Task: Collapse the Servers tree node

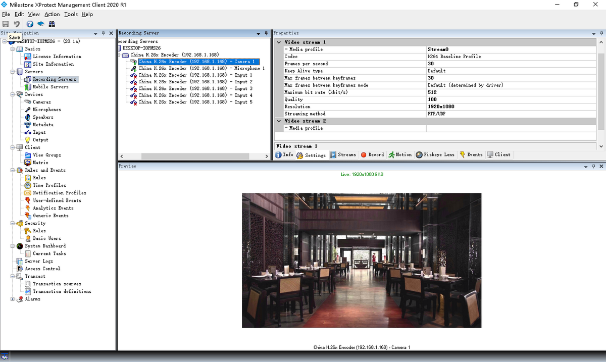Action: pyautogui.click(x=13, y=72)
